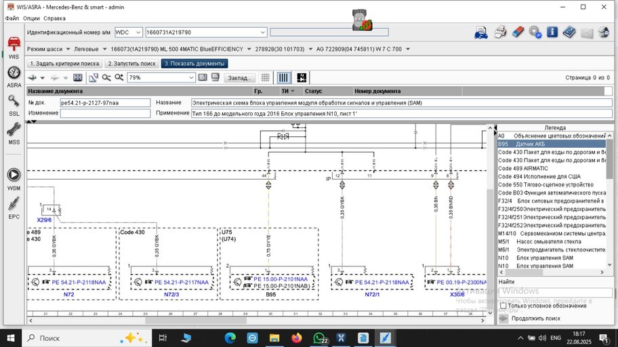618x347 pixels.
Task: Click the X29/6 connector label
Action: click(x=44, y=220)
